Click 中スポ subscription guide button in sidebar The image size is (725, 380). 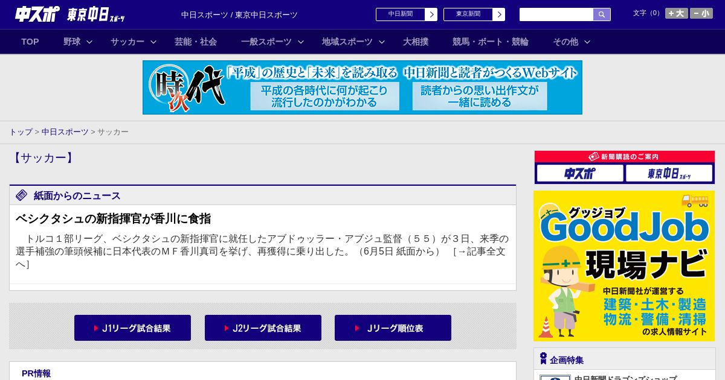(580, 174)
